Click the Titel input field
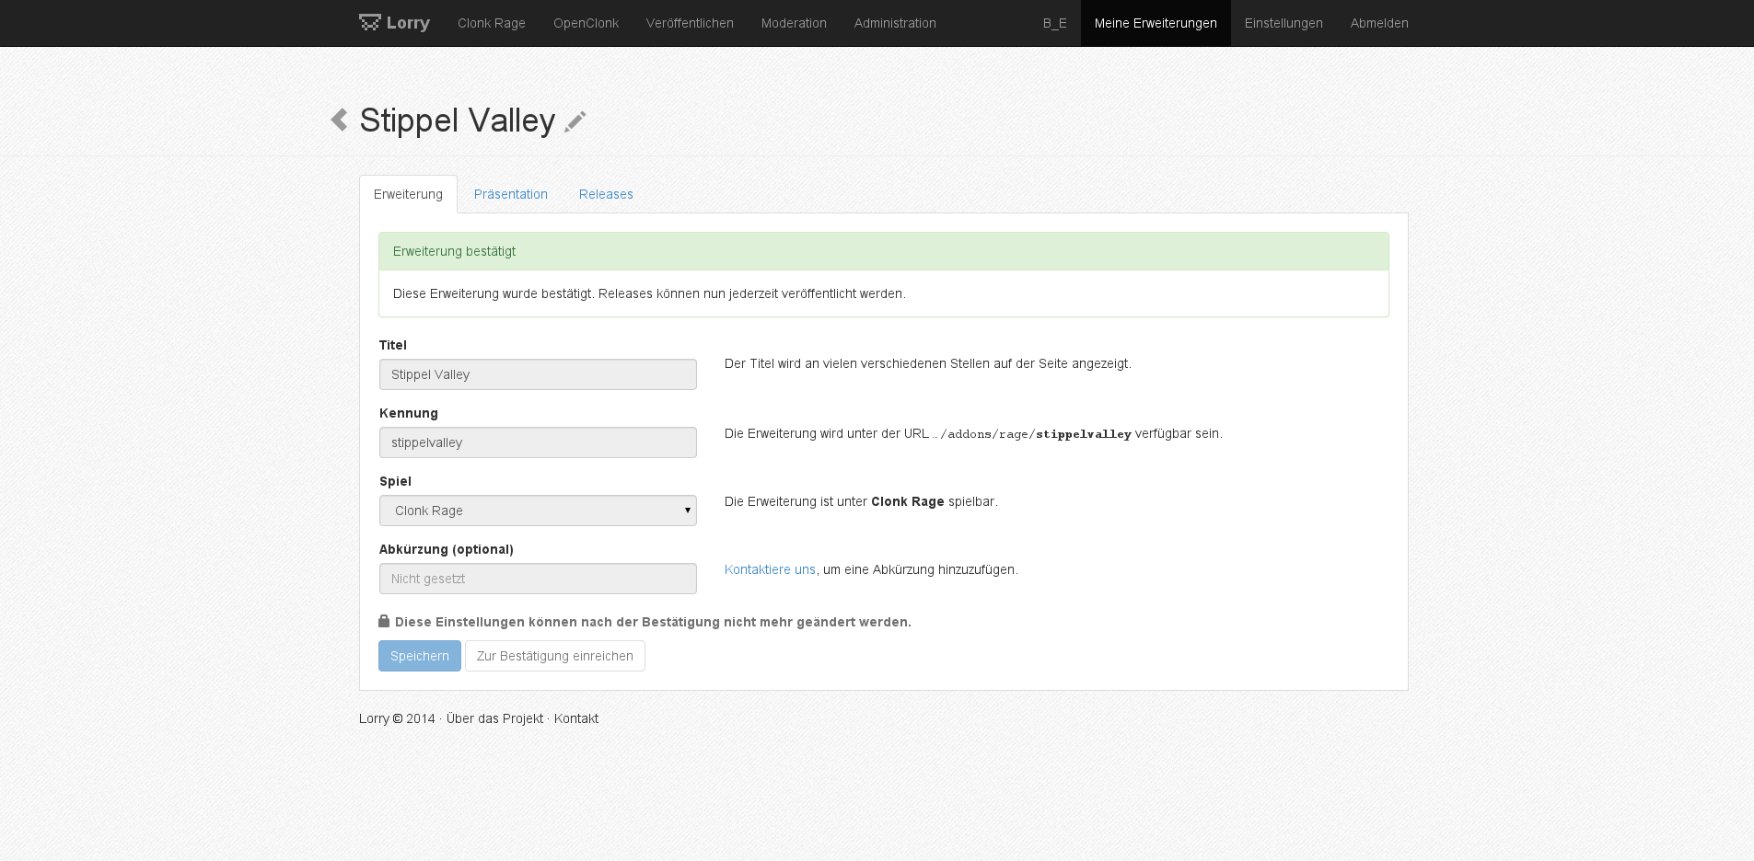Viewport: 1754px width, 861px height. pyautogui.click(x=538, y=374)
